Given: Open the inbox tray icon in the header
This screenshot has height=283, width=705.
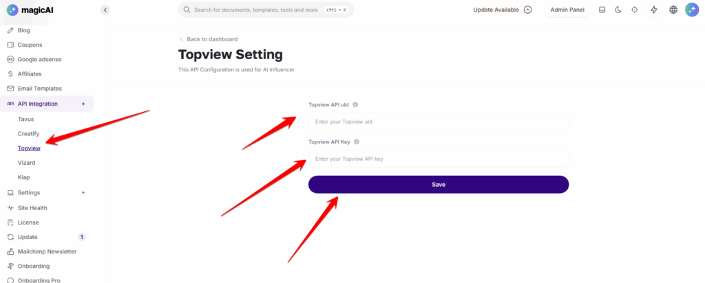Looking at the screenshot, I should [602, 10].
